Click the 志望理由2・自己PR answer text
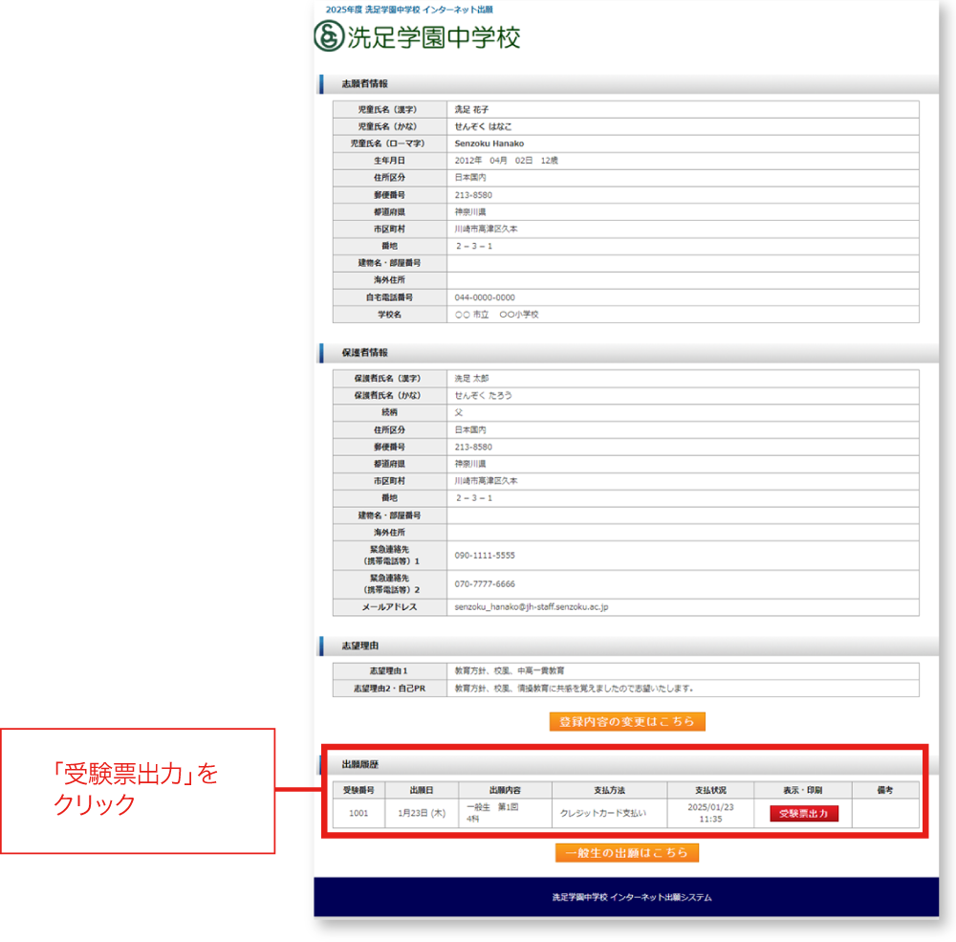This screenshot has height=942, width=956. point(574,689)
